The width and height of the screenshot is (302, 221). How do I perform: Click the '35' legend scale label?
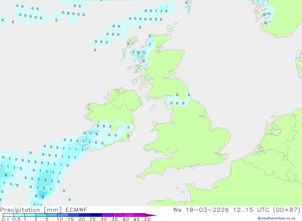[114, 219]
